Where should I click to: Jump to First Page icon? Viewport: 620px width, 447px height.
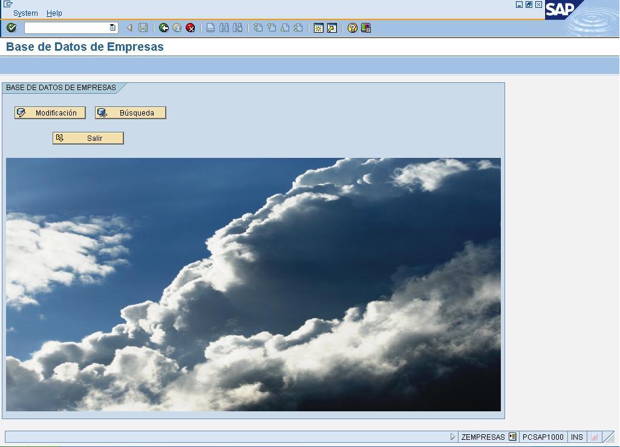[258, 28]
